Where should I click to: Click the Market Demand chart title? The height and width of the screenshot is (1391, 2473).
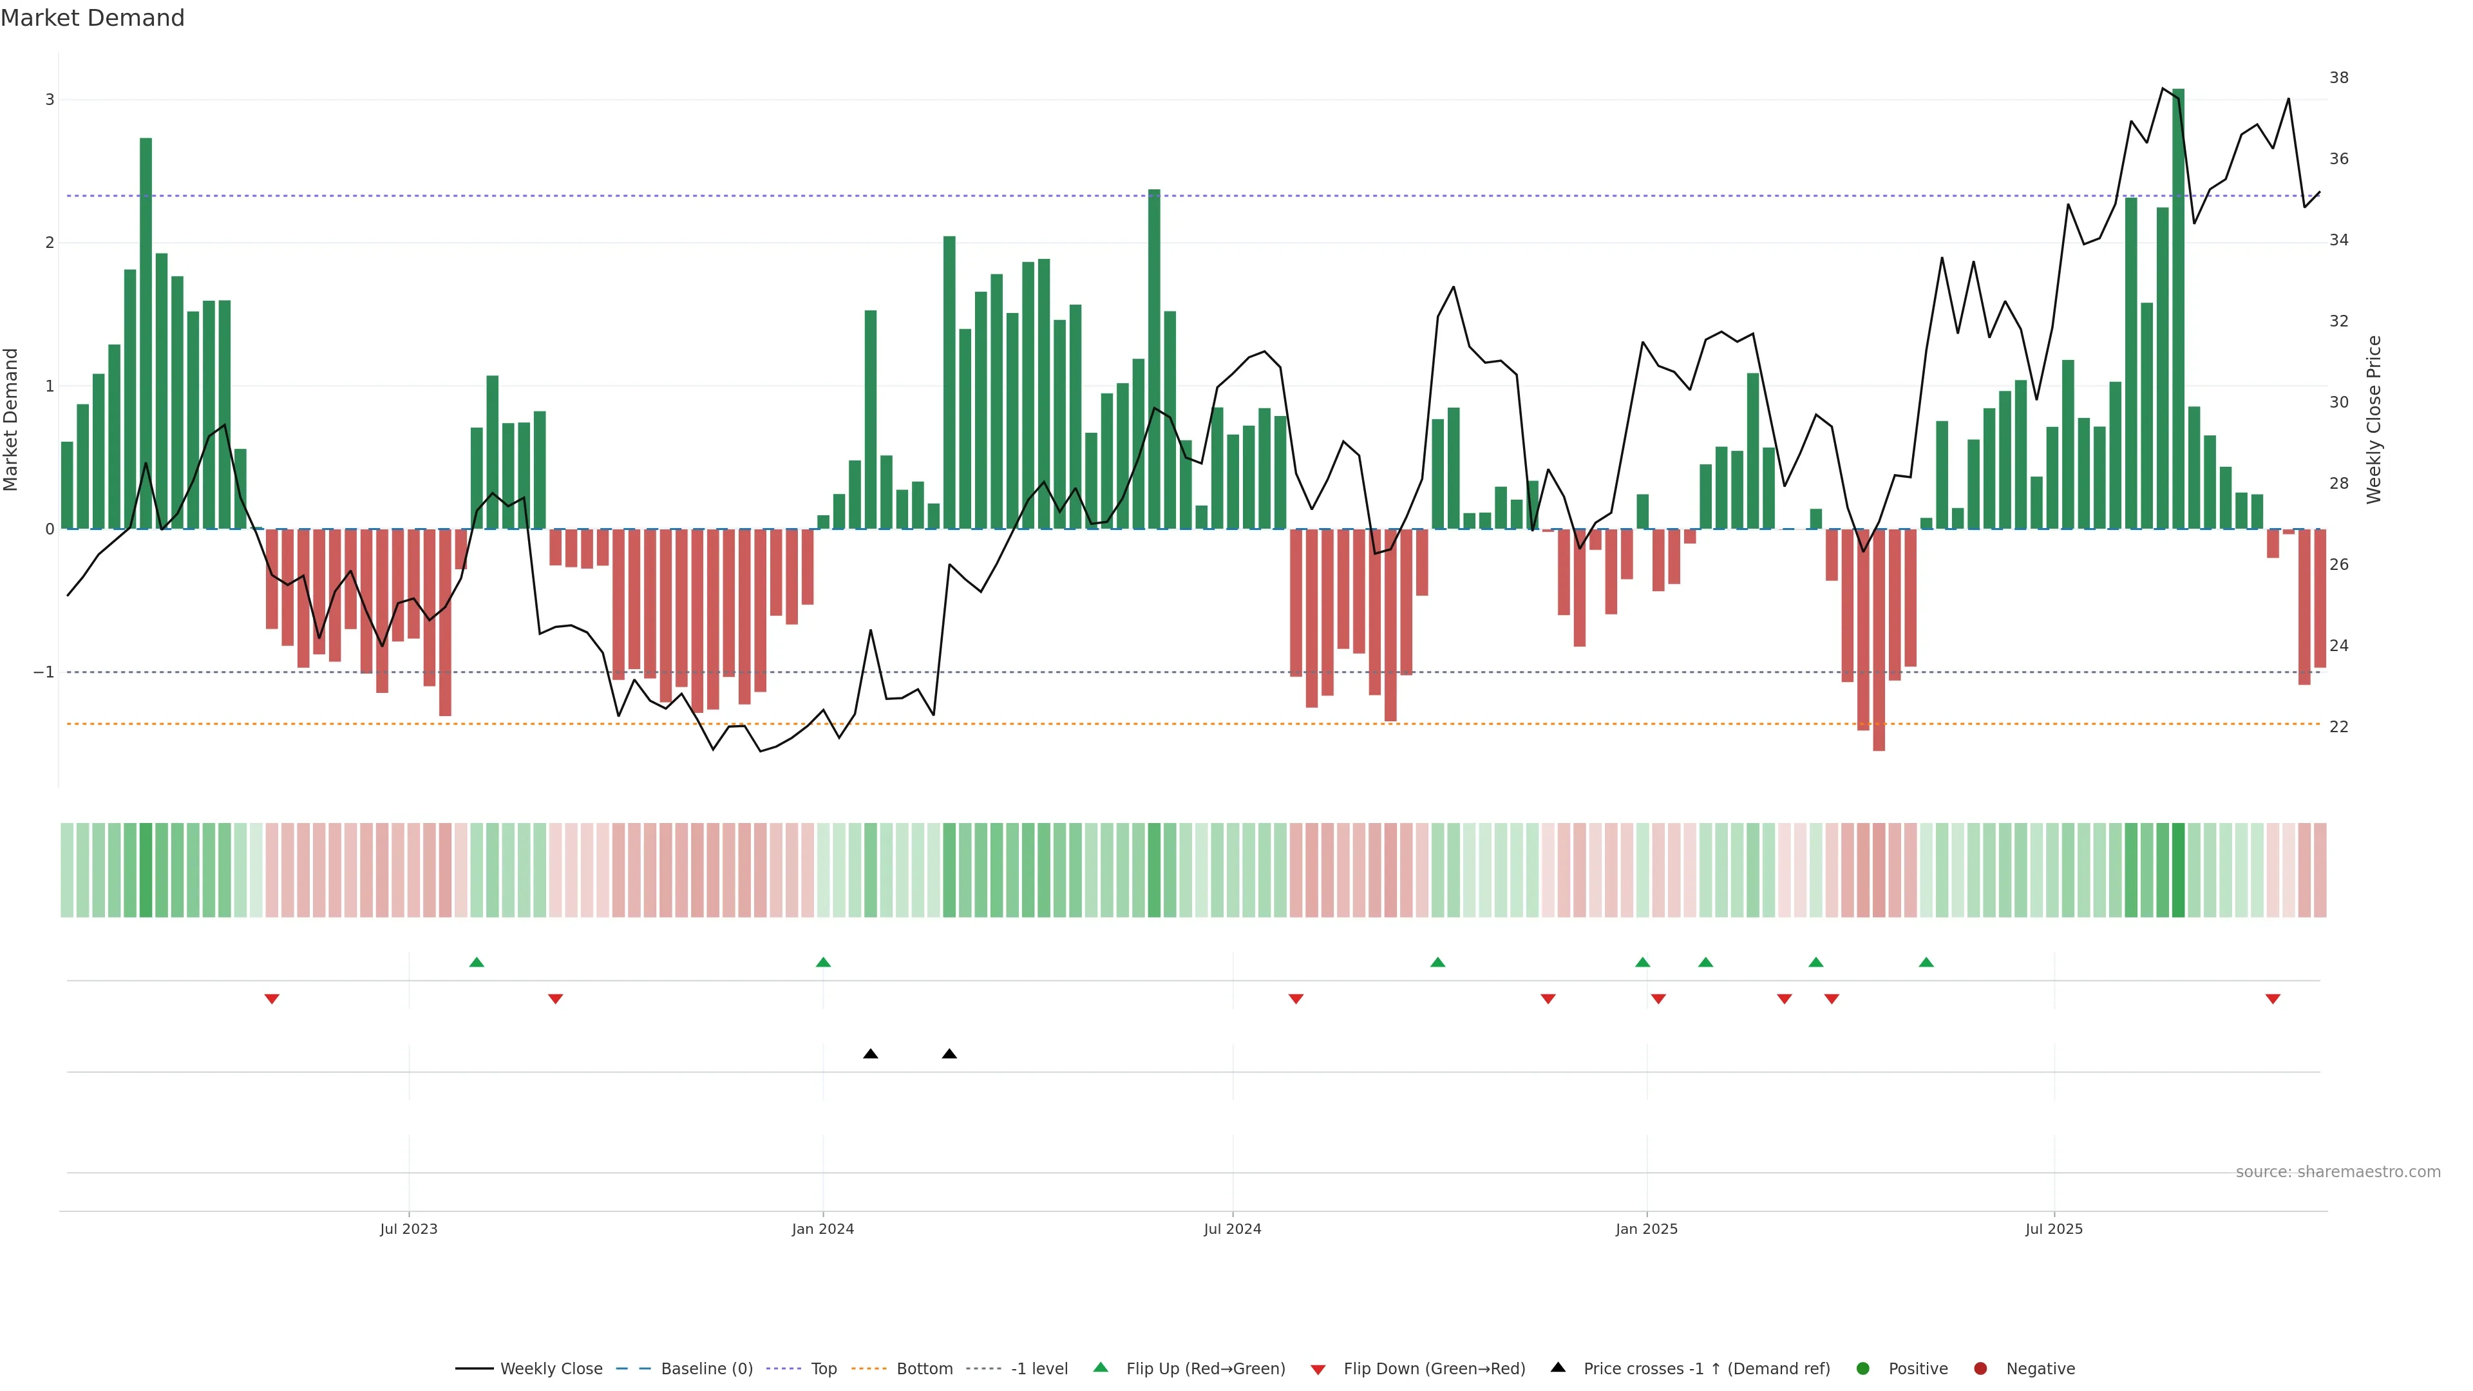coord(92,18)
